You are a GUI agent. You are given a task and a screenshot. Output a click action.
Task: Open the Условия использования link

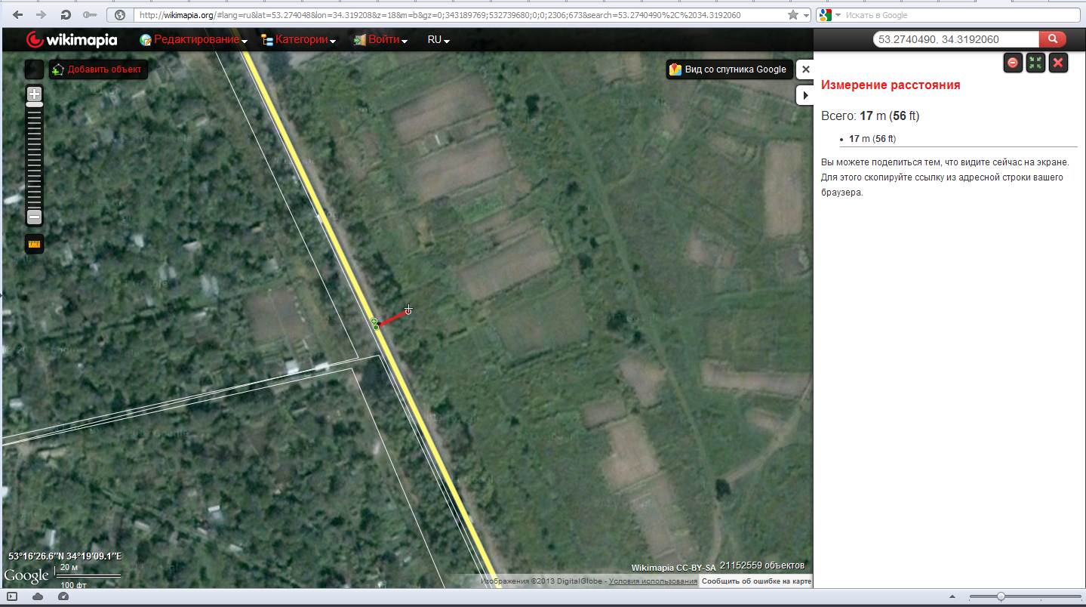click(x=653, y=581)
